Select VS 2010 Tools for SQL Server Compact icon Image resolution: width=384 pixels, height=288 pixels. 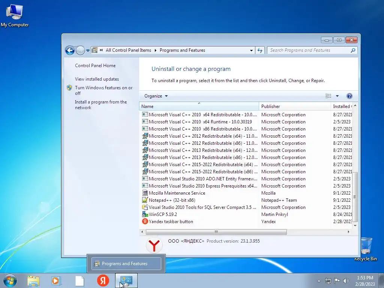(x=145, y=207)
